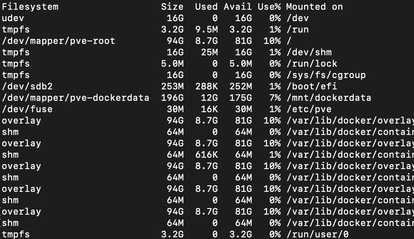
Task: Click the /dev/mapper/pve-dockerdata filesystem entry
Action: [75, 98]
